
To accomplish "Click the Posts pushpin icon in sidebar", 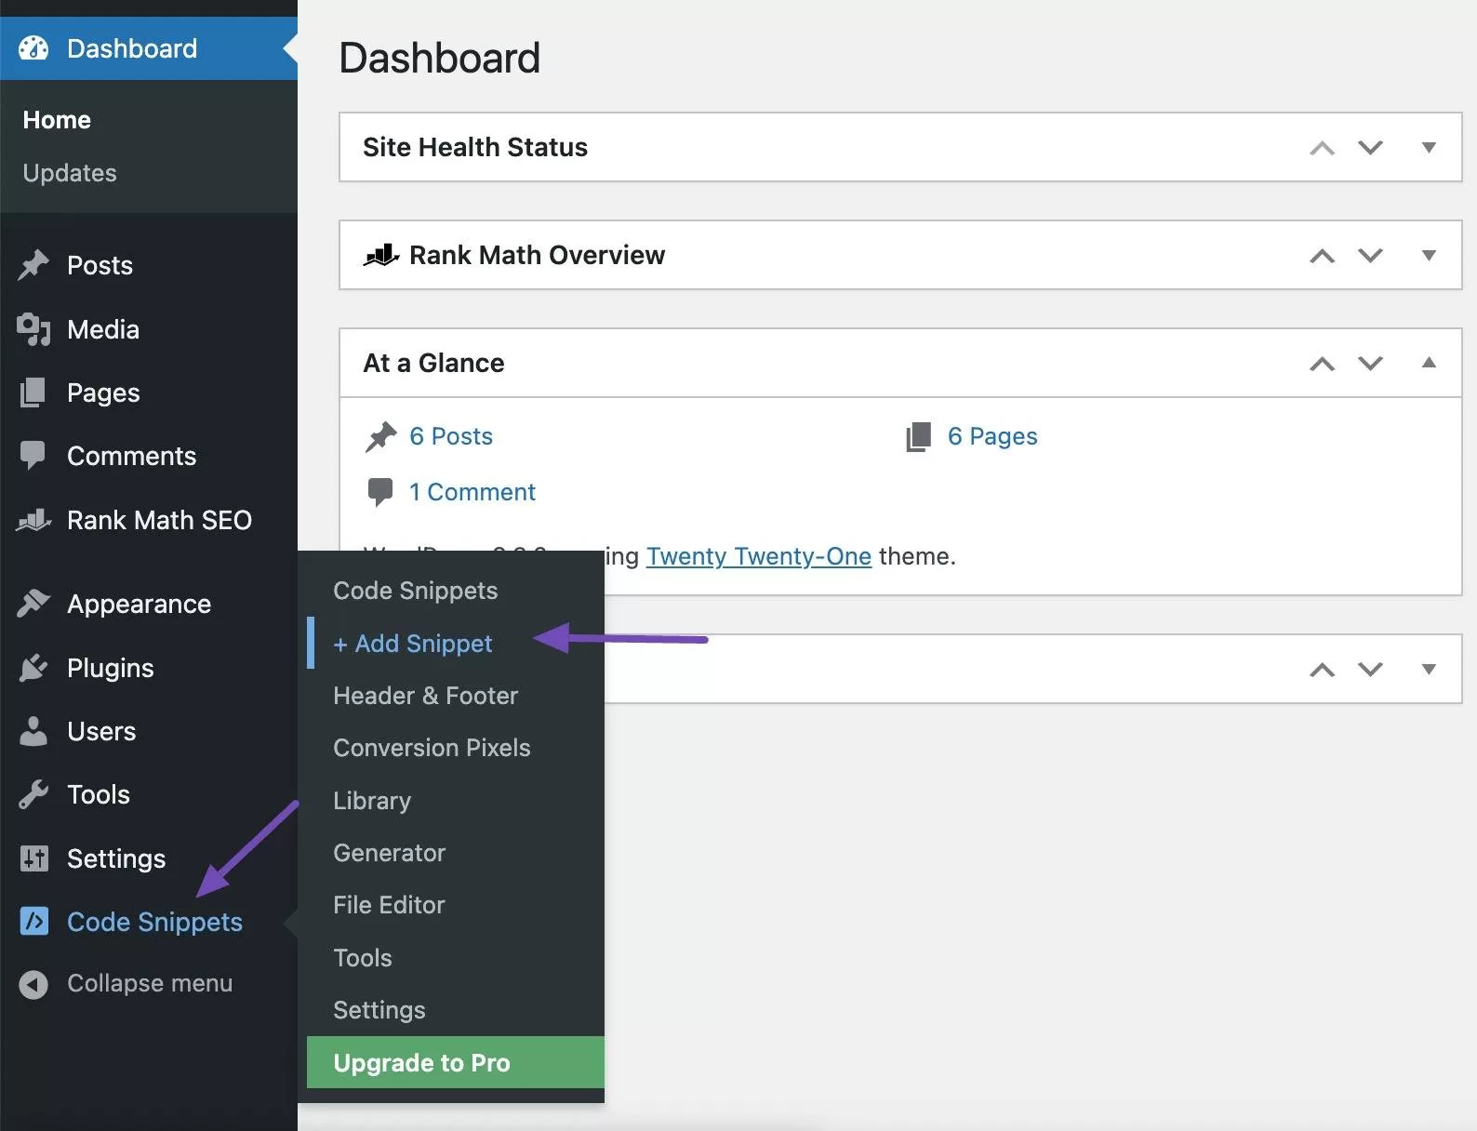I will tap(33, 265).
